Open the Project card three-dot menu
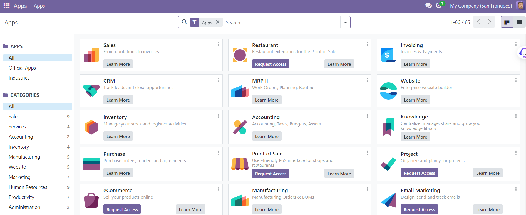This screenshot has height=215, width=526. pyautogui.click(x=516, y=153)
